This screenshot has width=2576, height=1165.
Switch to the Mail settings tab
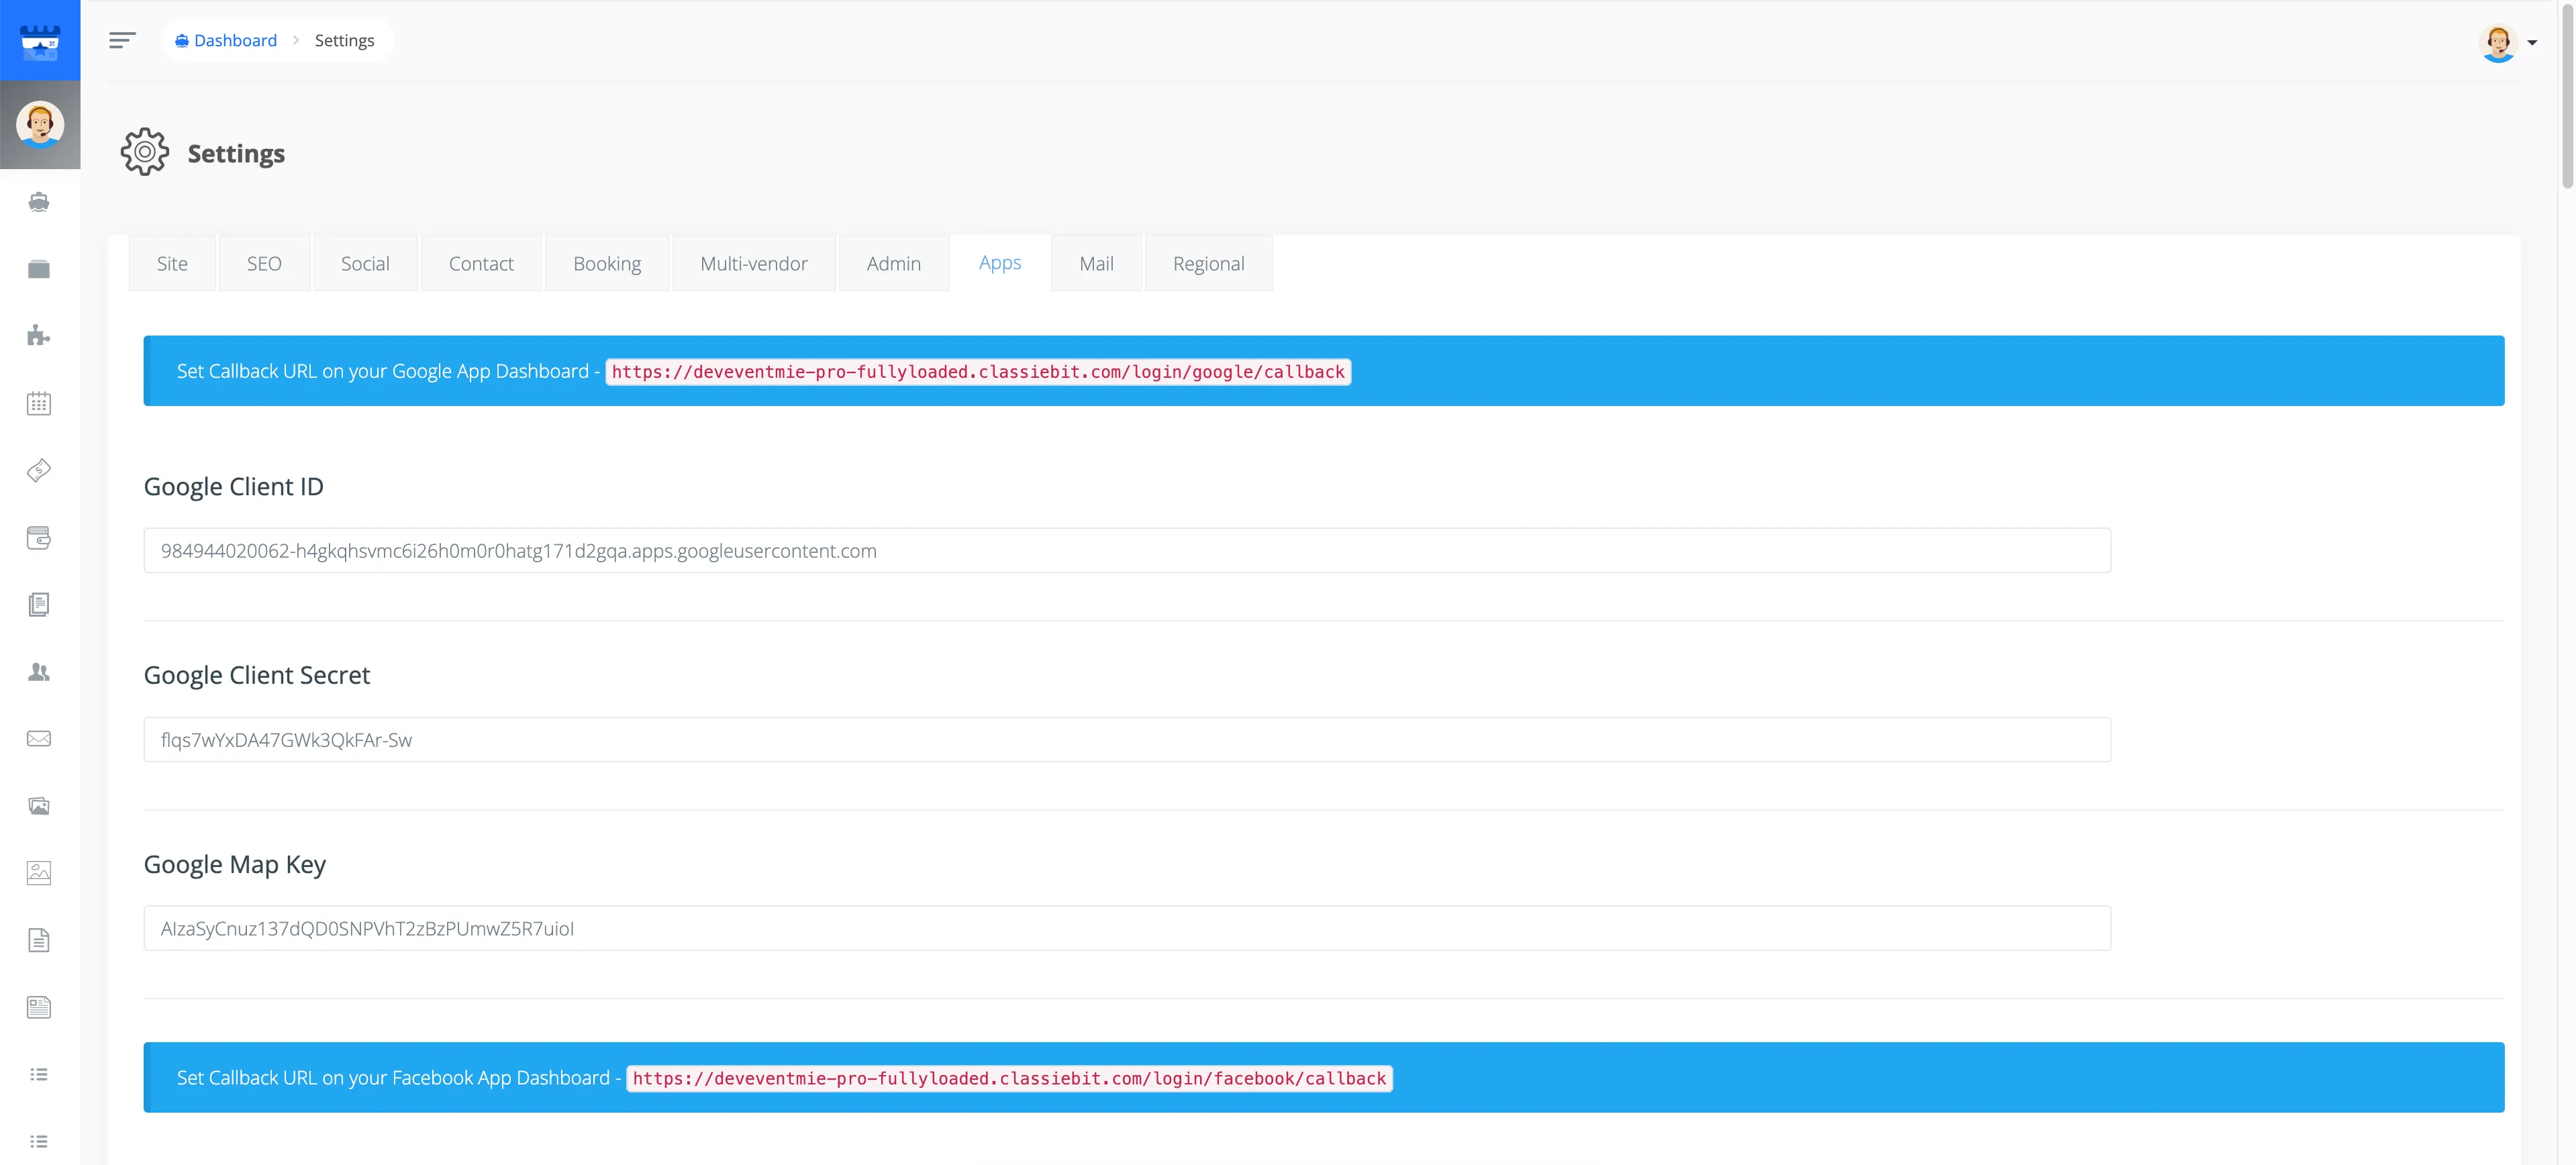1096,264
